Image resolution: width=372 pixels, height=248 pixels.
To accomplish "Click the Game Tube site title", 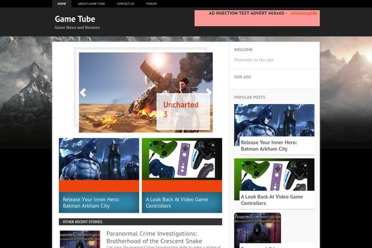I will coord(75,19).
